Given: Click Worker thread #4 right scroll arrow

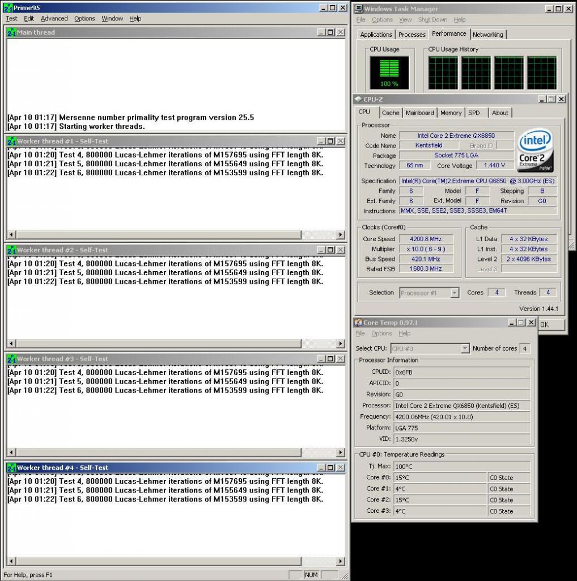Looking at the screenshot, I should point(340,561).
